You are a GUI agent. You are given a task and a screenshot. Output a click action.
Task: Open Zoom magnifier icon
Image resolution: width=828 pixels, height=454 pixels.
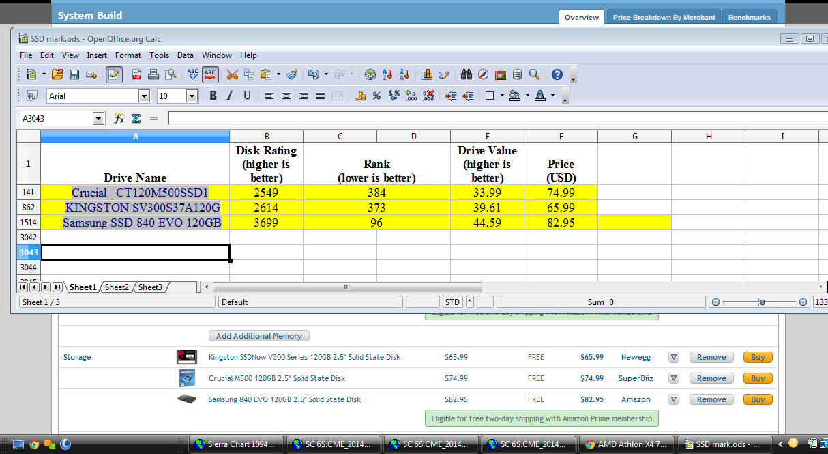coord(534,74)
